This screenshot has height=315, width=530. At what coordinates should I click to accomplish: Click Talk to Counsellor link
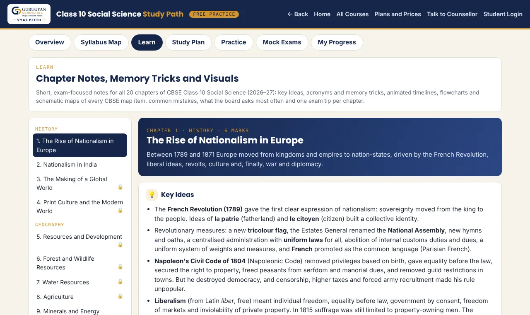[x=452, y=14]
